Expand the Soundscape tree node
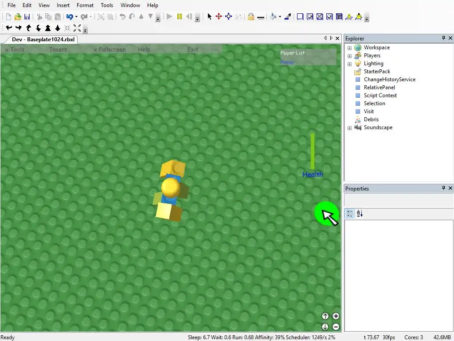 tap(349, 128)
